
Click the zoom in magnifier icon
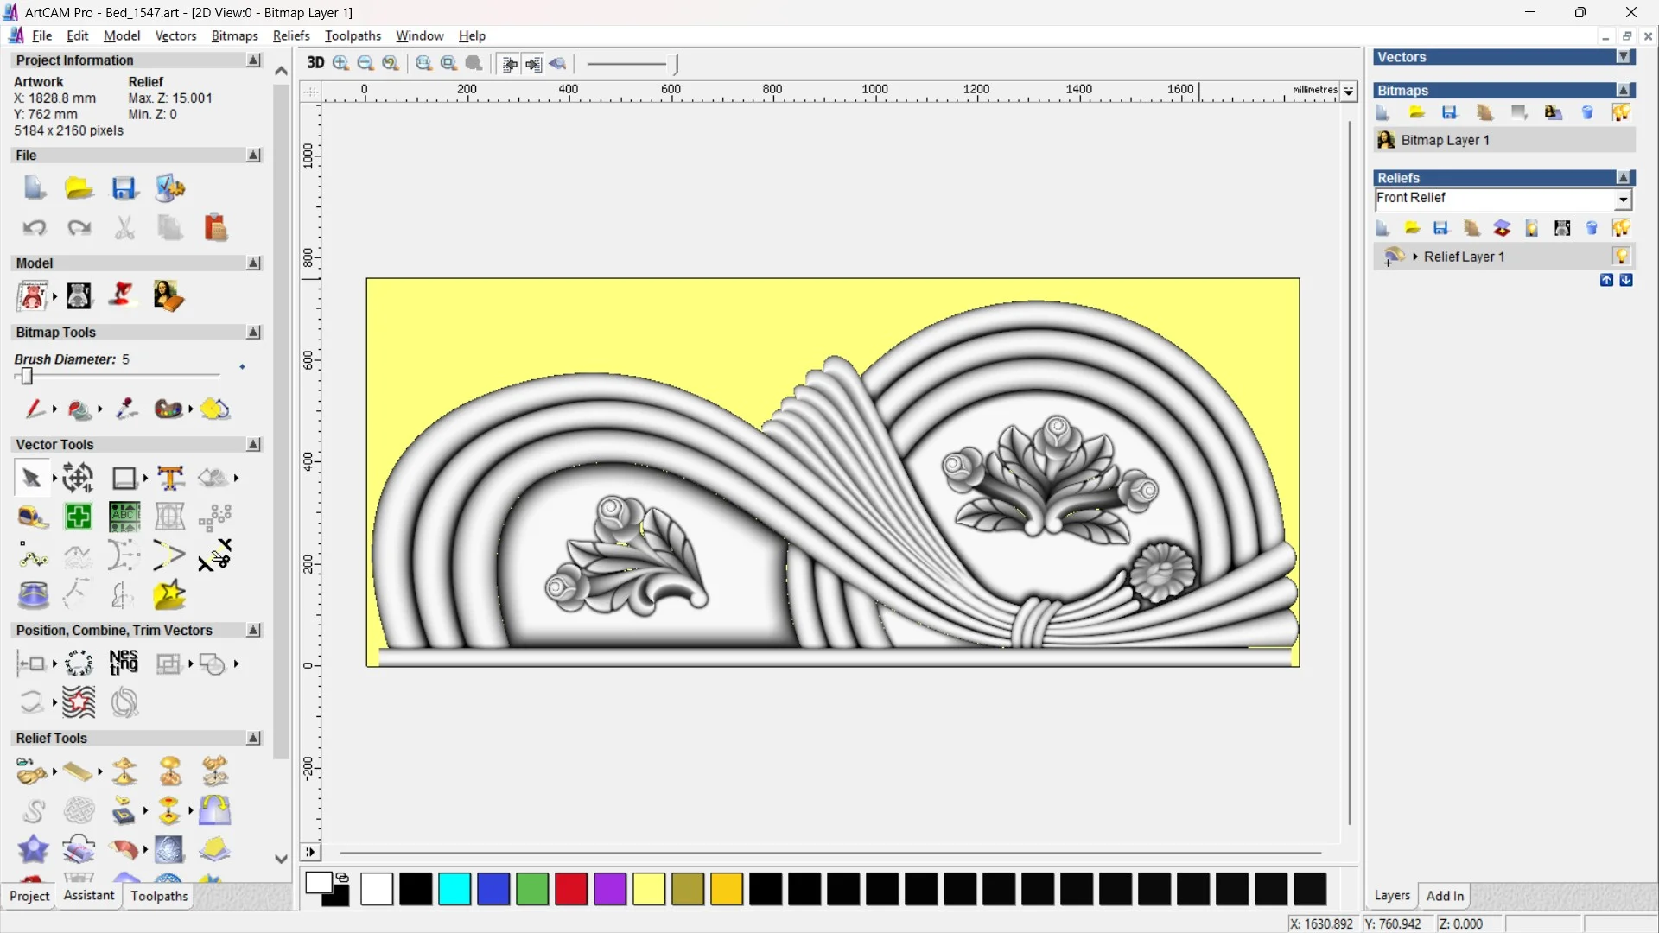340,63
